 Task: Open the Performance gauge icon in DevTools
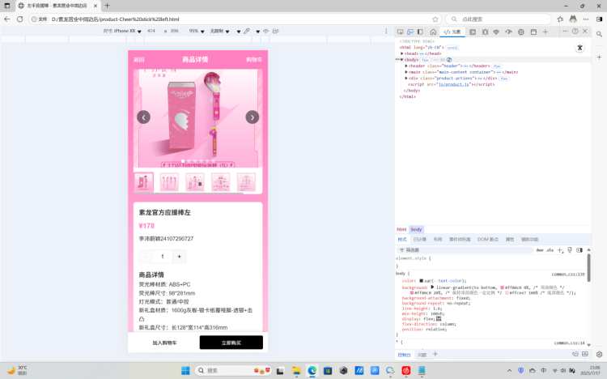[x=509, y=32]
